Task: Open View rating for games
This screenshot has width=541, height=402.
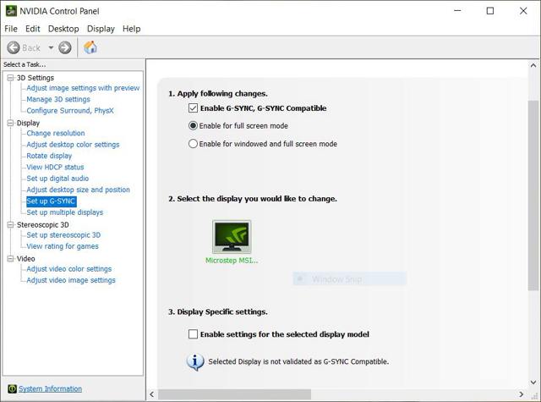Action: coord(63,246)
